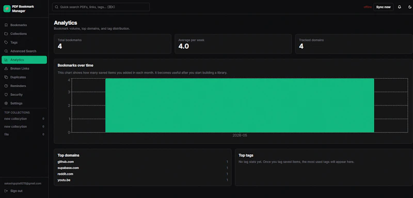Screen dimensions: 413x198
Task: Click the Bookmarks over time heading
Action: (x=75, y=65)
